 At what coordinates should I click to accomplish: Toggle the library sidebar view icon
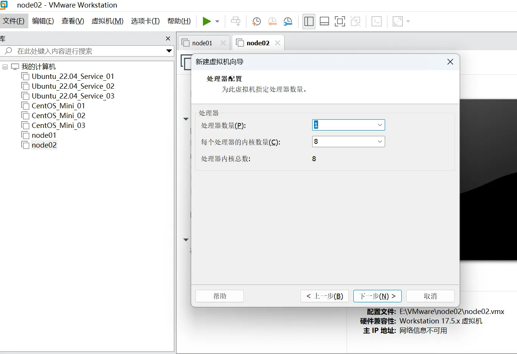[x=309, y=22]
